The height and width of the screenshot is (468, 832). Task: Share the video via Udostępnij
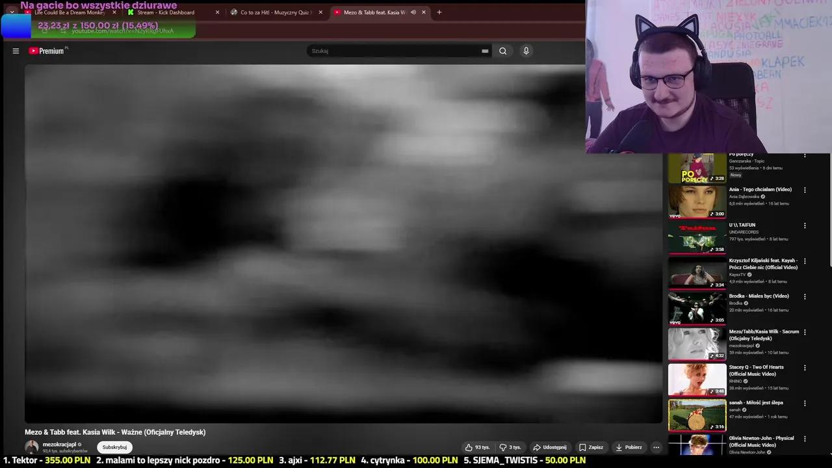(549, 447)
